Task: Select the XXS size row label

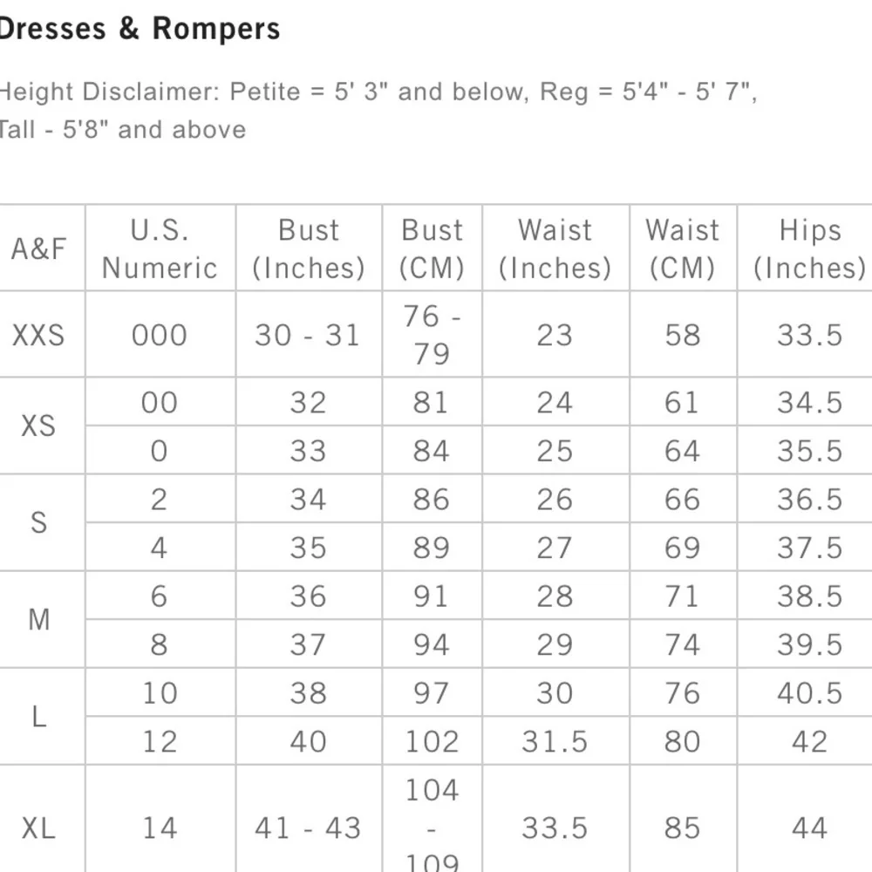Action: tap(39, 335)
